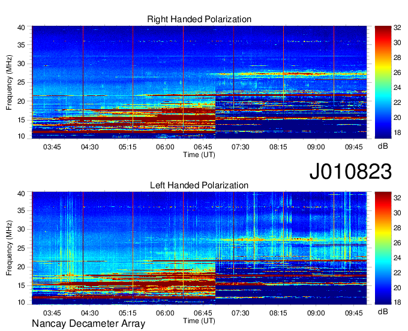Click 05:15 tick on left-handed time axis

[x=127, y=313]
